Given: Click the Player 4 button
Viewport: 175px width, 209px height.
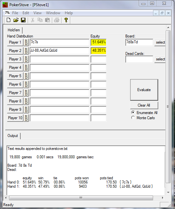Looking at the screenshot, I should point(15,68).
